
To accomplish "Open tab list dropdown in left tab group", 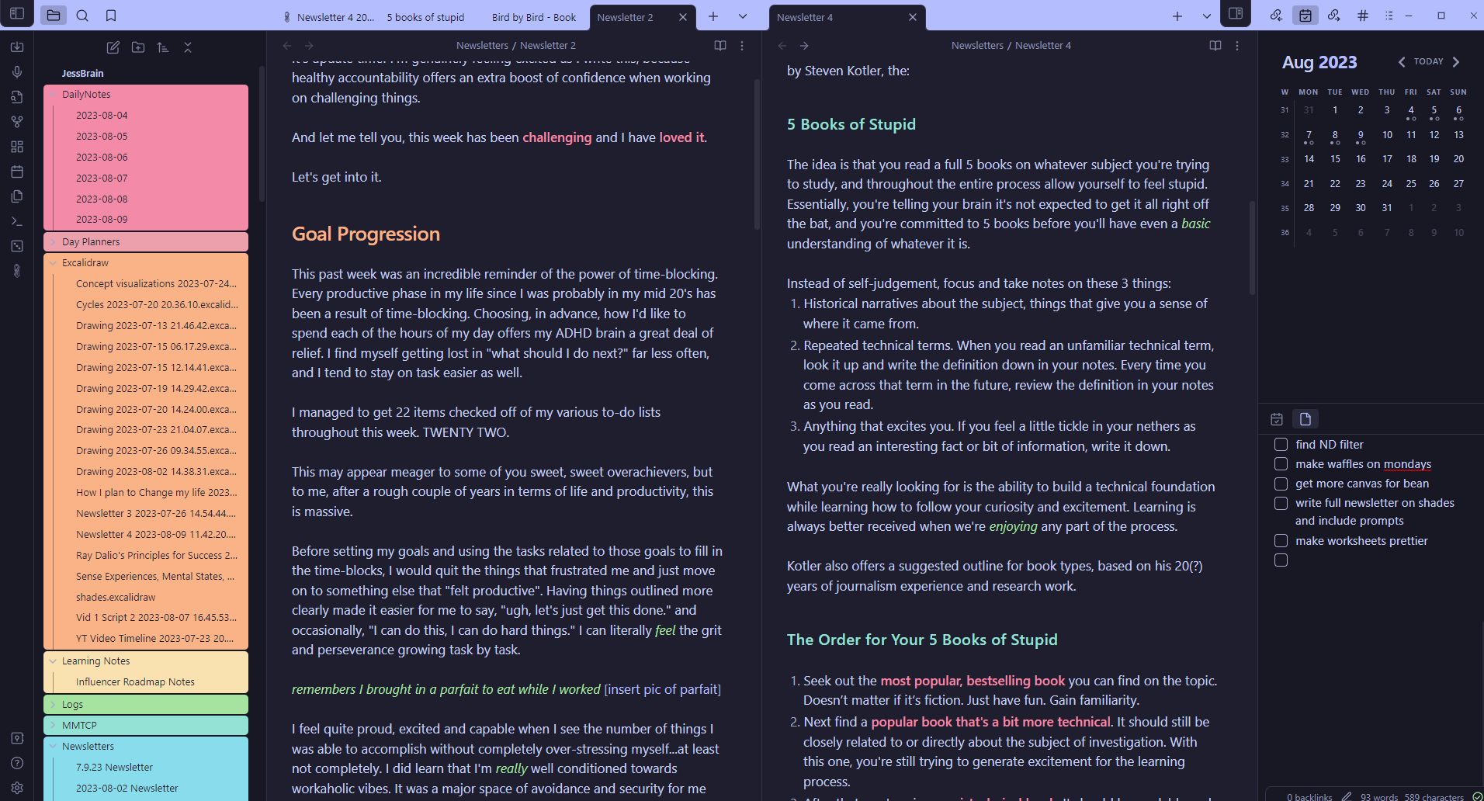I will tap(743, 16).
